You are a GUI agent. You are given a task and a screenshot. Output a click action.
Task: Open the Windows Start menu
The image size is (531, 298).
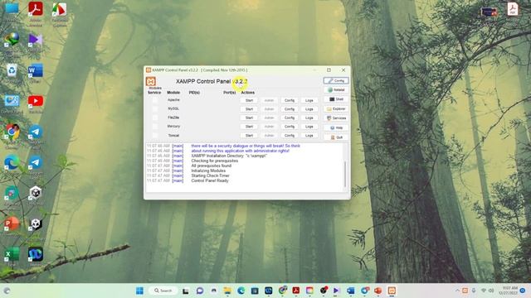pos(139,291)
